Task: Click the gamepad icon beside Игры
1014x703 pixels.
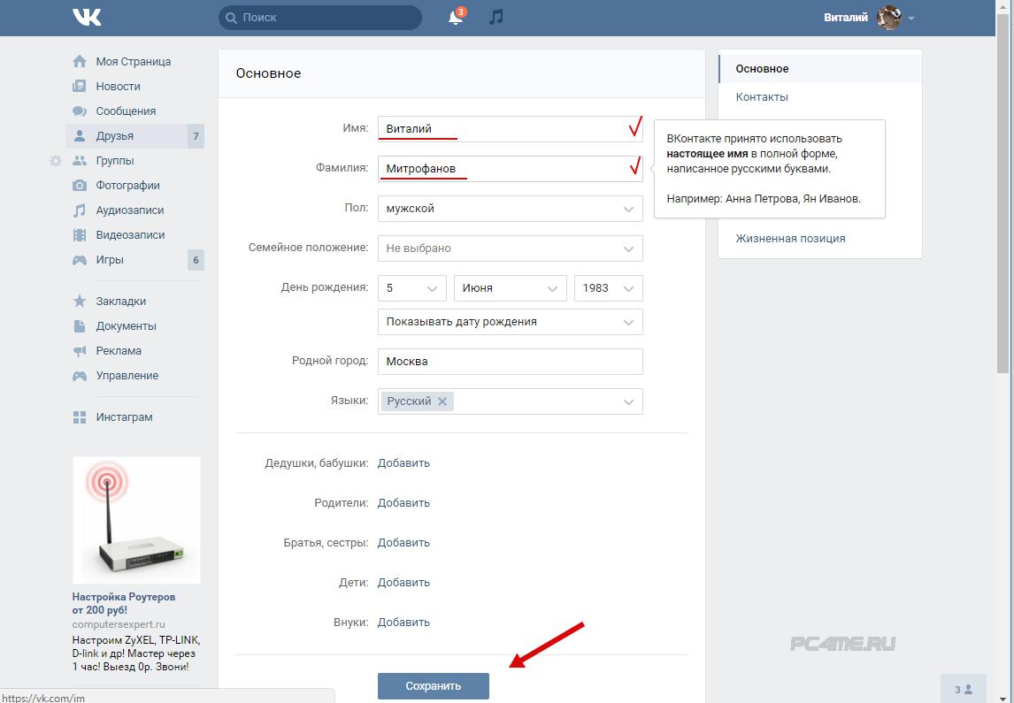Action: (80, 260)
